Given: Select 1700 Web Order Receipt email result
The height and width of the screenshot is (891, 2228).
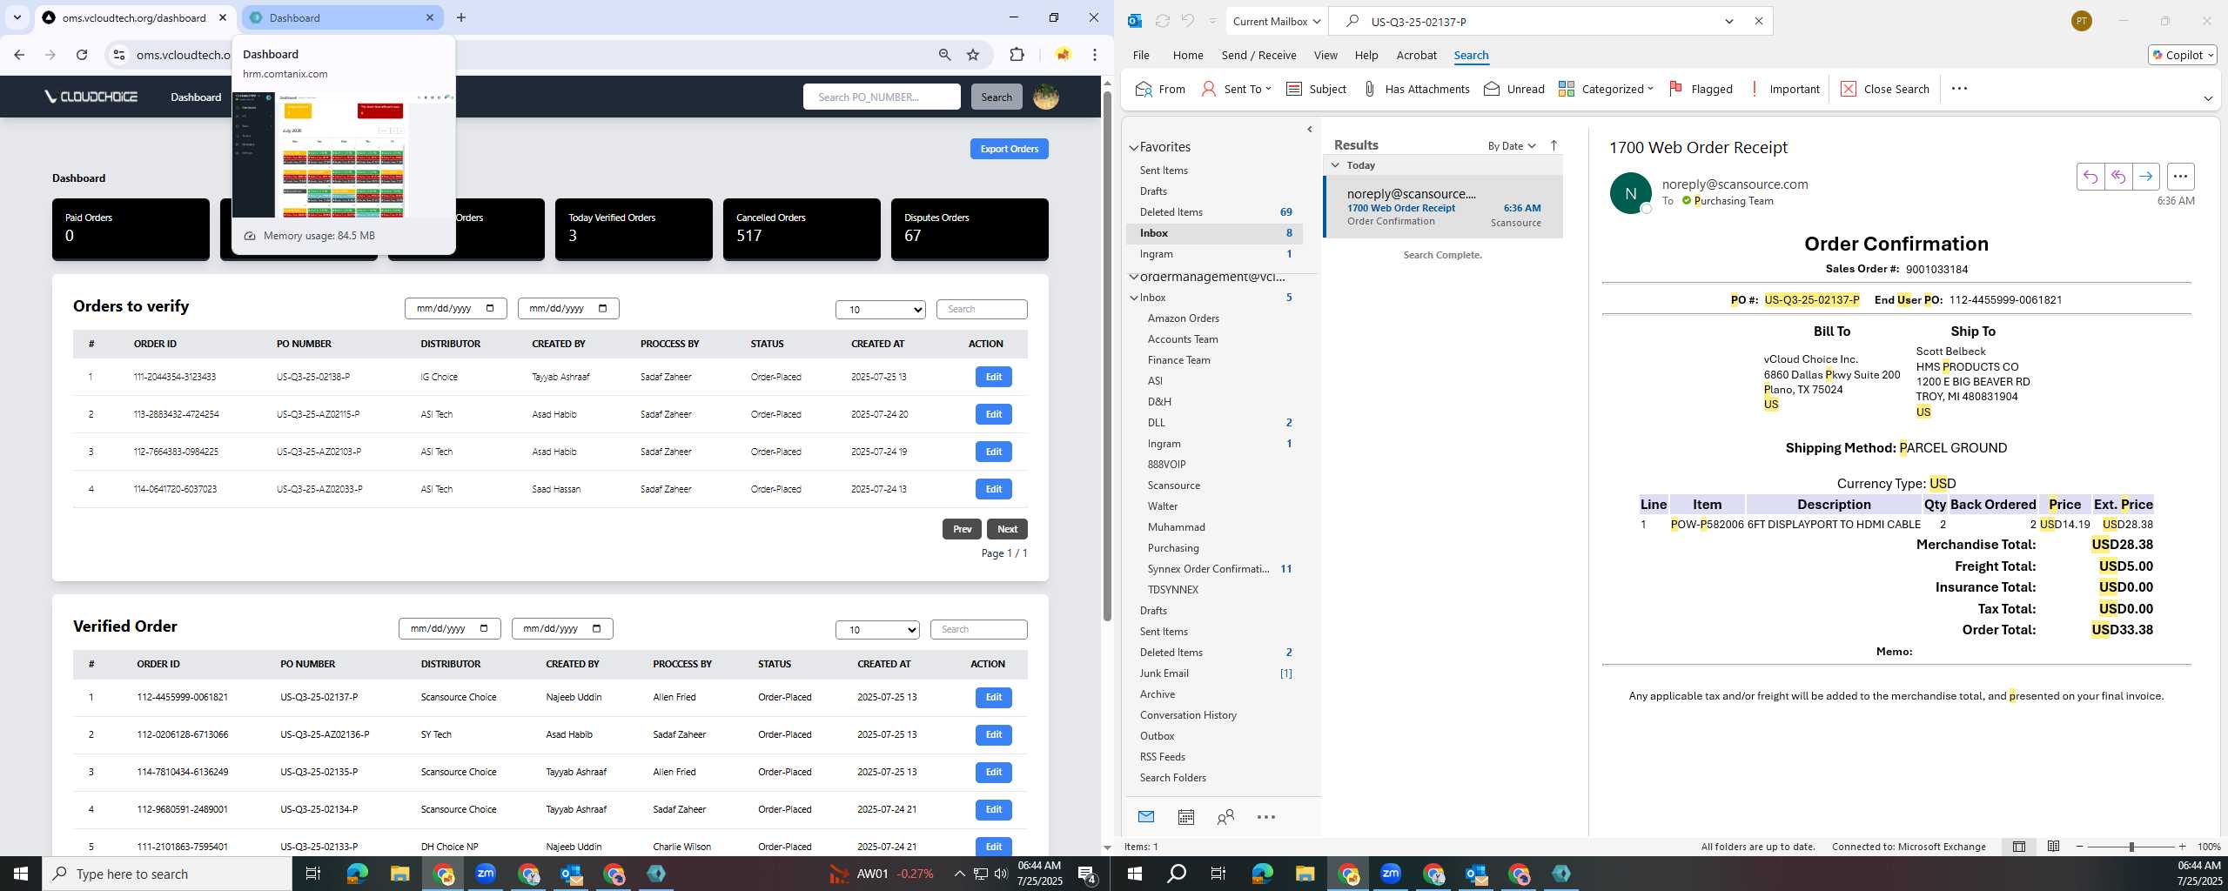Looking at the screenshot, I should (1443, 207).
